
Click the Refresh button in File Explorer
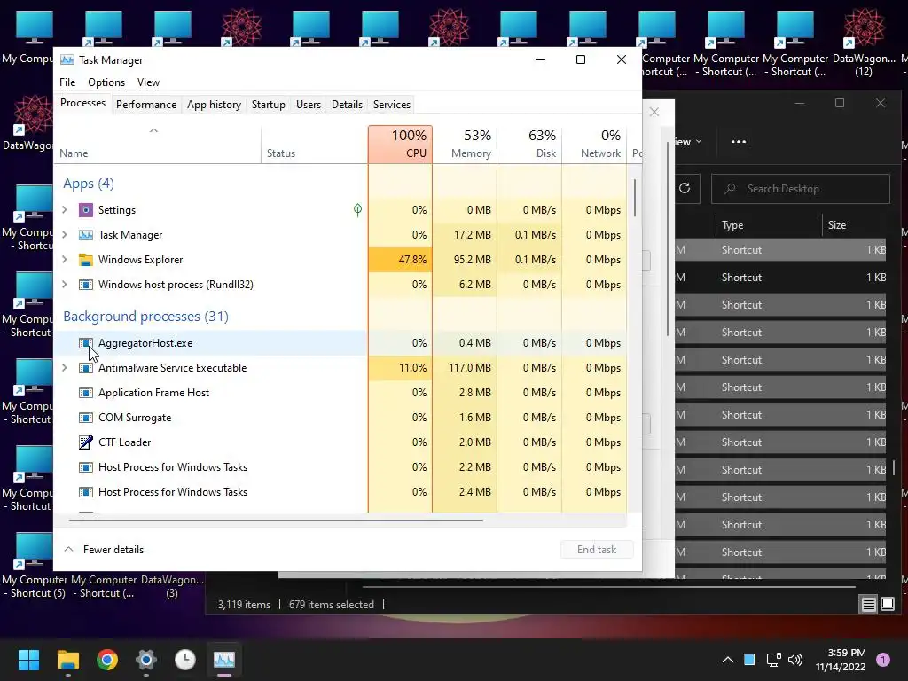click(685, 188)
